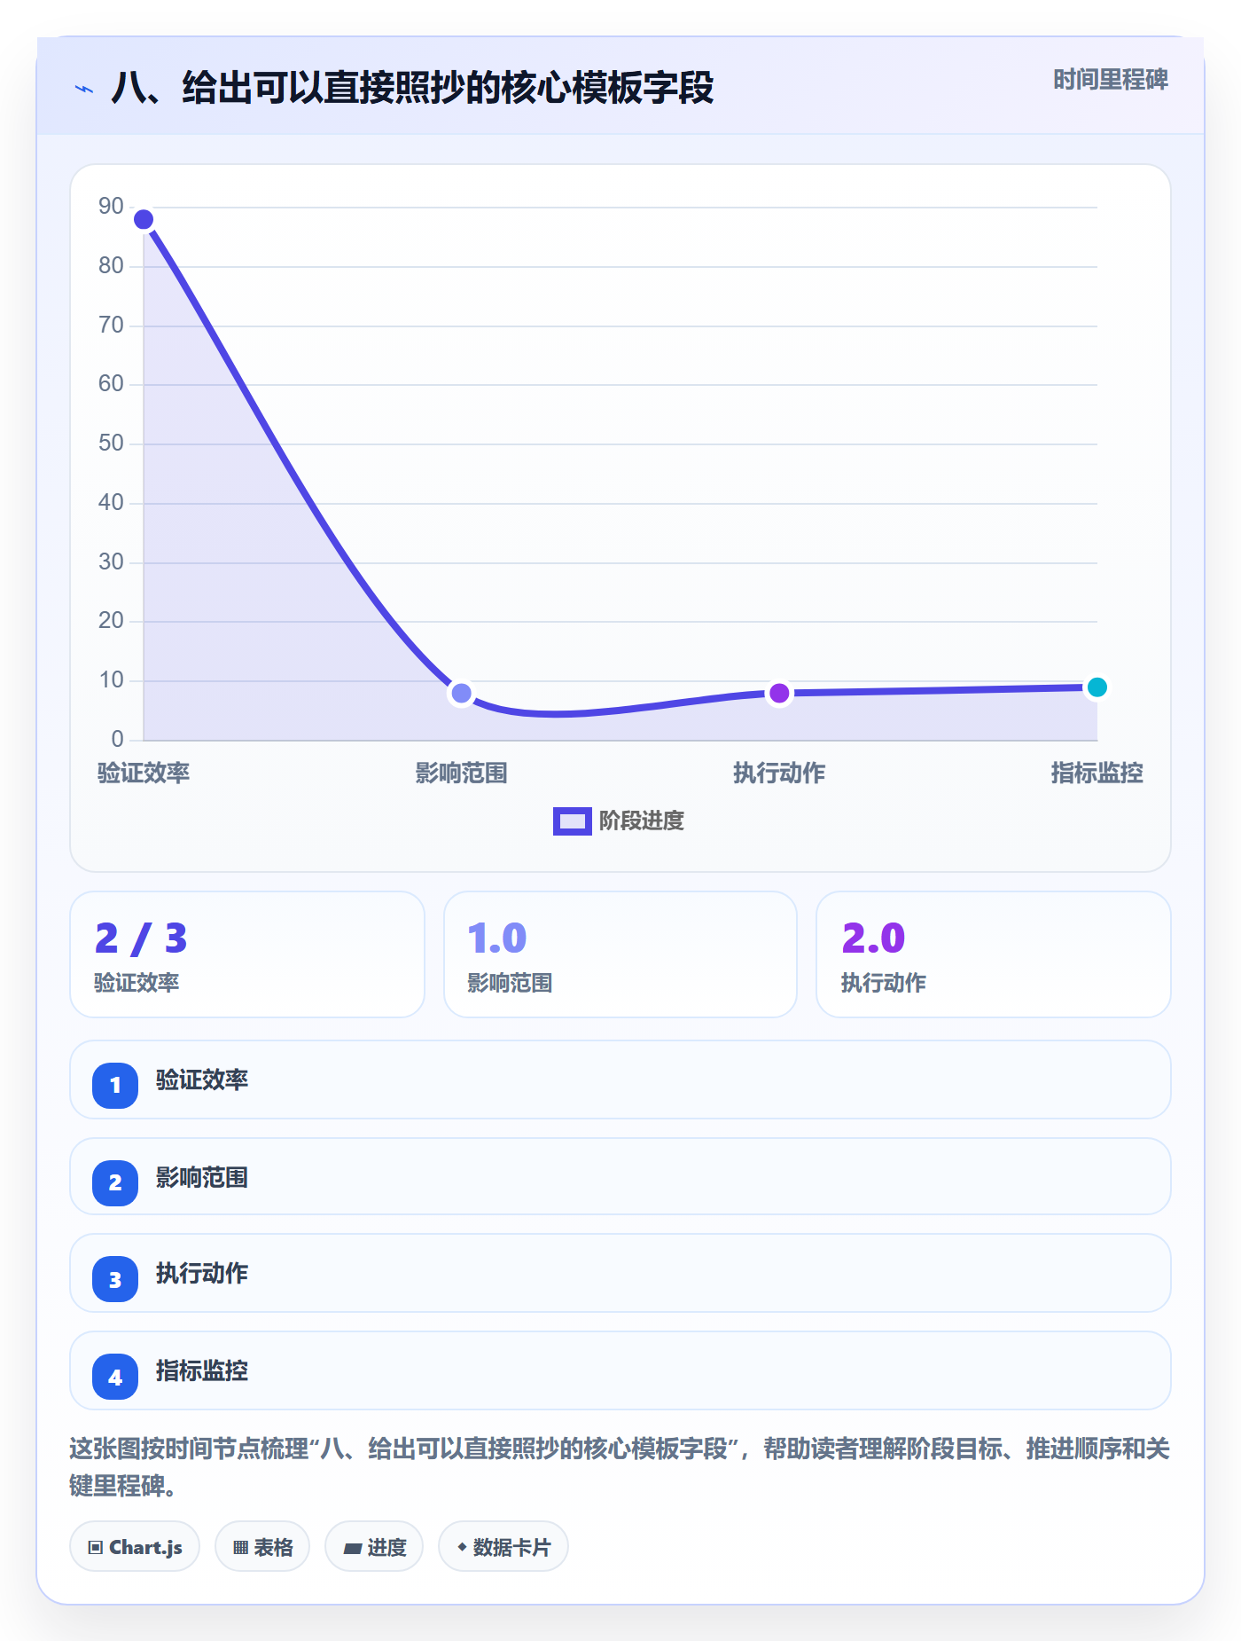Screen dimensions: 1241x1641
Task: Click the chart data point above 验证效率
Action: [x=144, y=219]
